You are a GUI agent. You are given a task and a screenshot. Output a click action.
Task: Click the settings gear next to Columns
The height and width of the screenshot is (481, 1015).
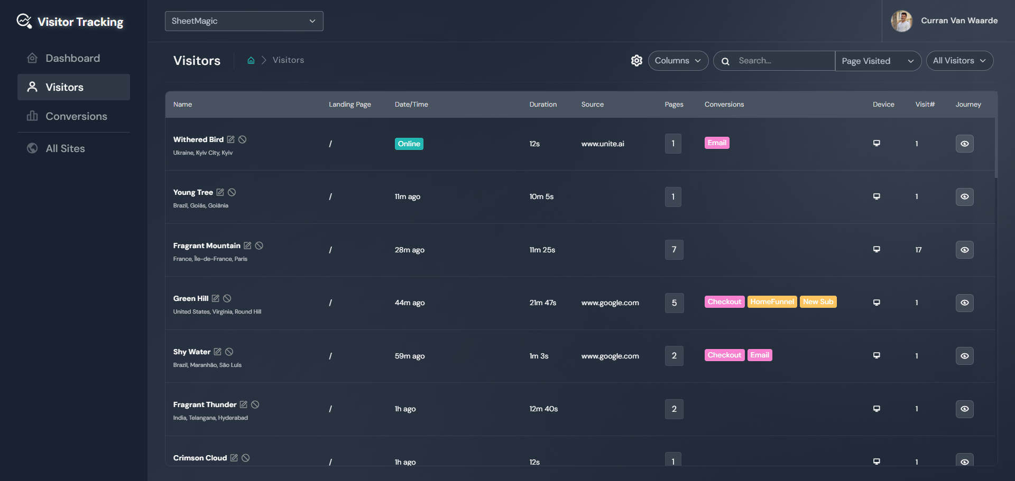pyautogui.click(x=636, y=60)
